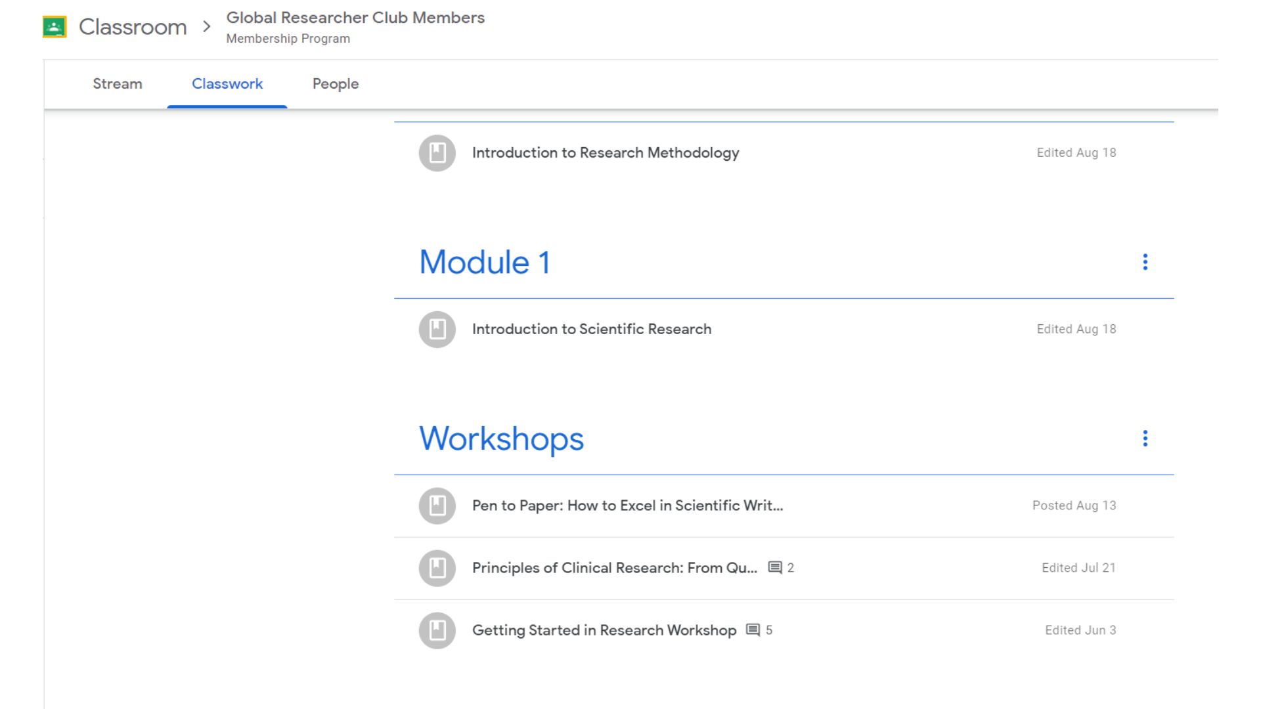Click the 'Membership Program' subtitle text
Viewport: 1261px width, 709px height.
(x=288, y=39)
